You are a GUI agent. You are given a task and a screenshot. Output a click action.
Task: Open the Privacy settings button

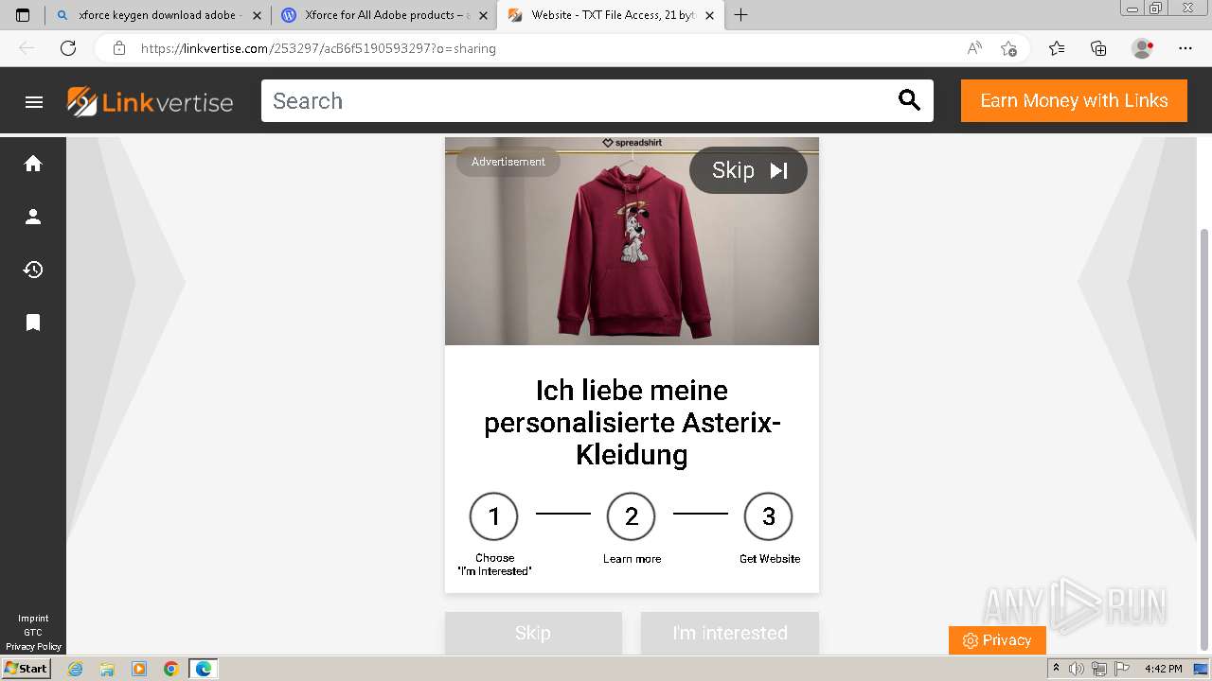(997, 640)
